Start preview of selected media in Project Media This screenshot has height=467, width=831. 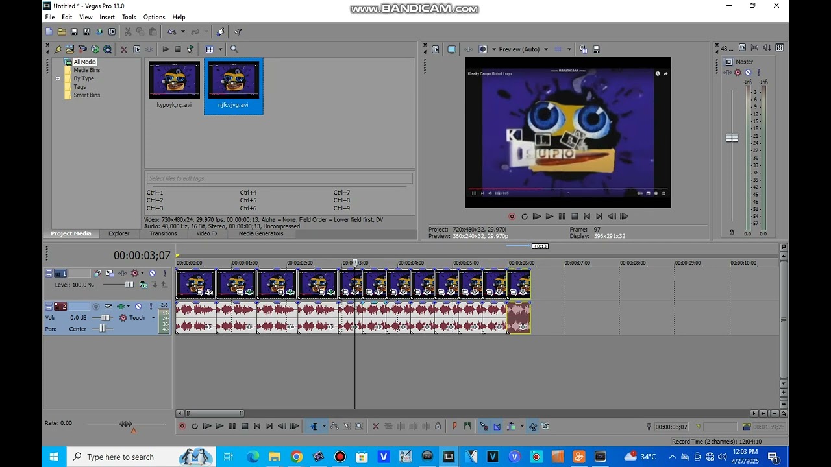[x=166, y=49]
